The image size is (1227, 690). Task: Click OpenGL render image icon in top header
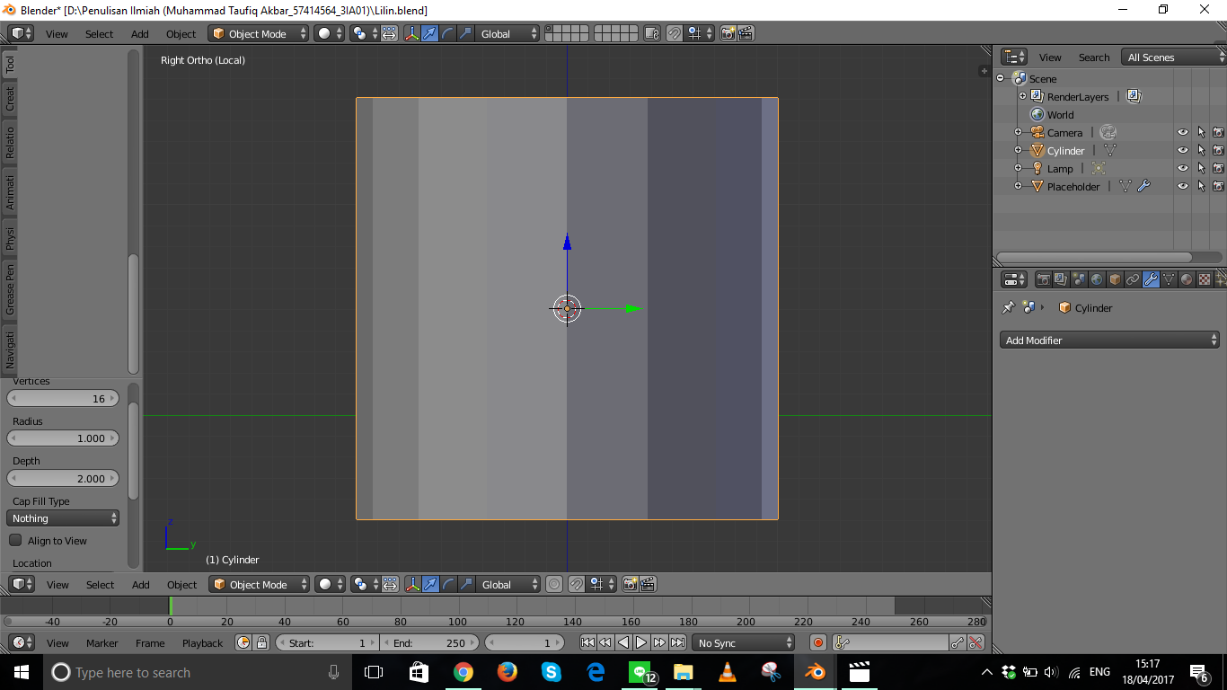pyautogui.click(x=728, y=33)
